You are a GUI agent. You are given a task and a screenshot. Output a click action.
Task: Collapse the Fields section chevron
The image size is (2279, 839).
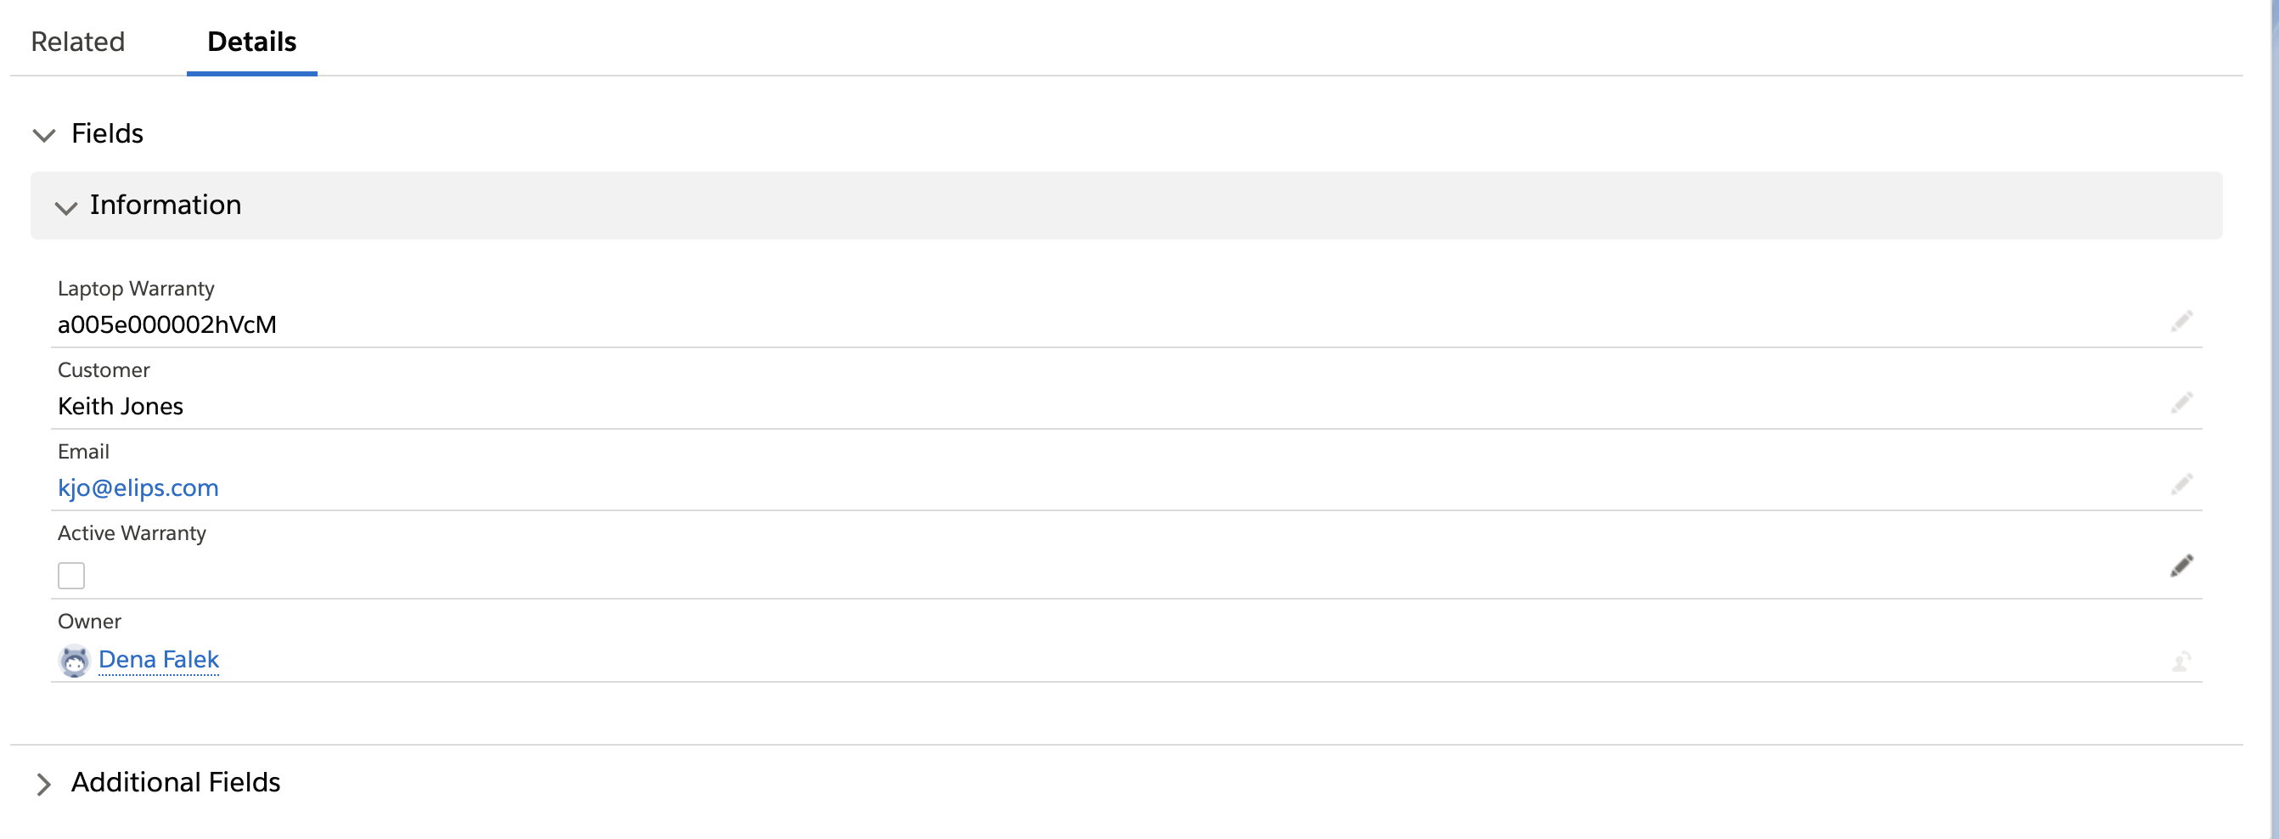point(43,134)
